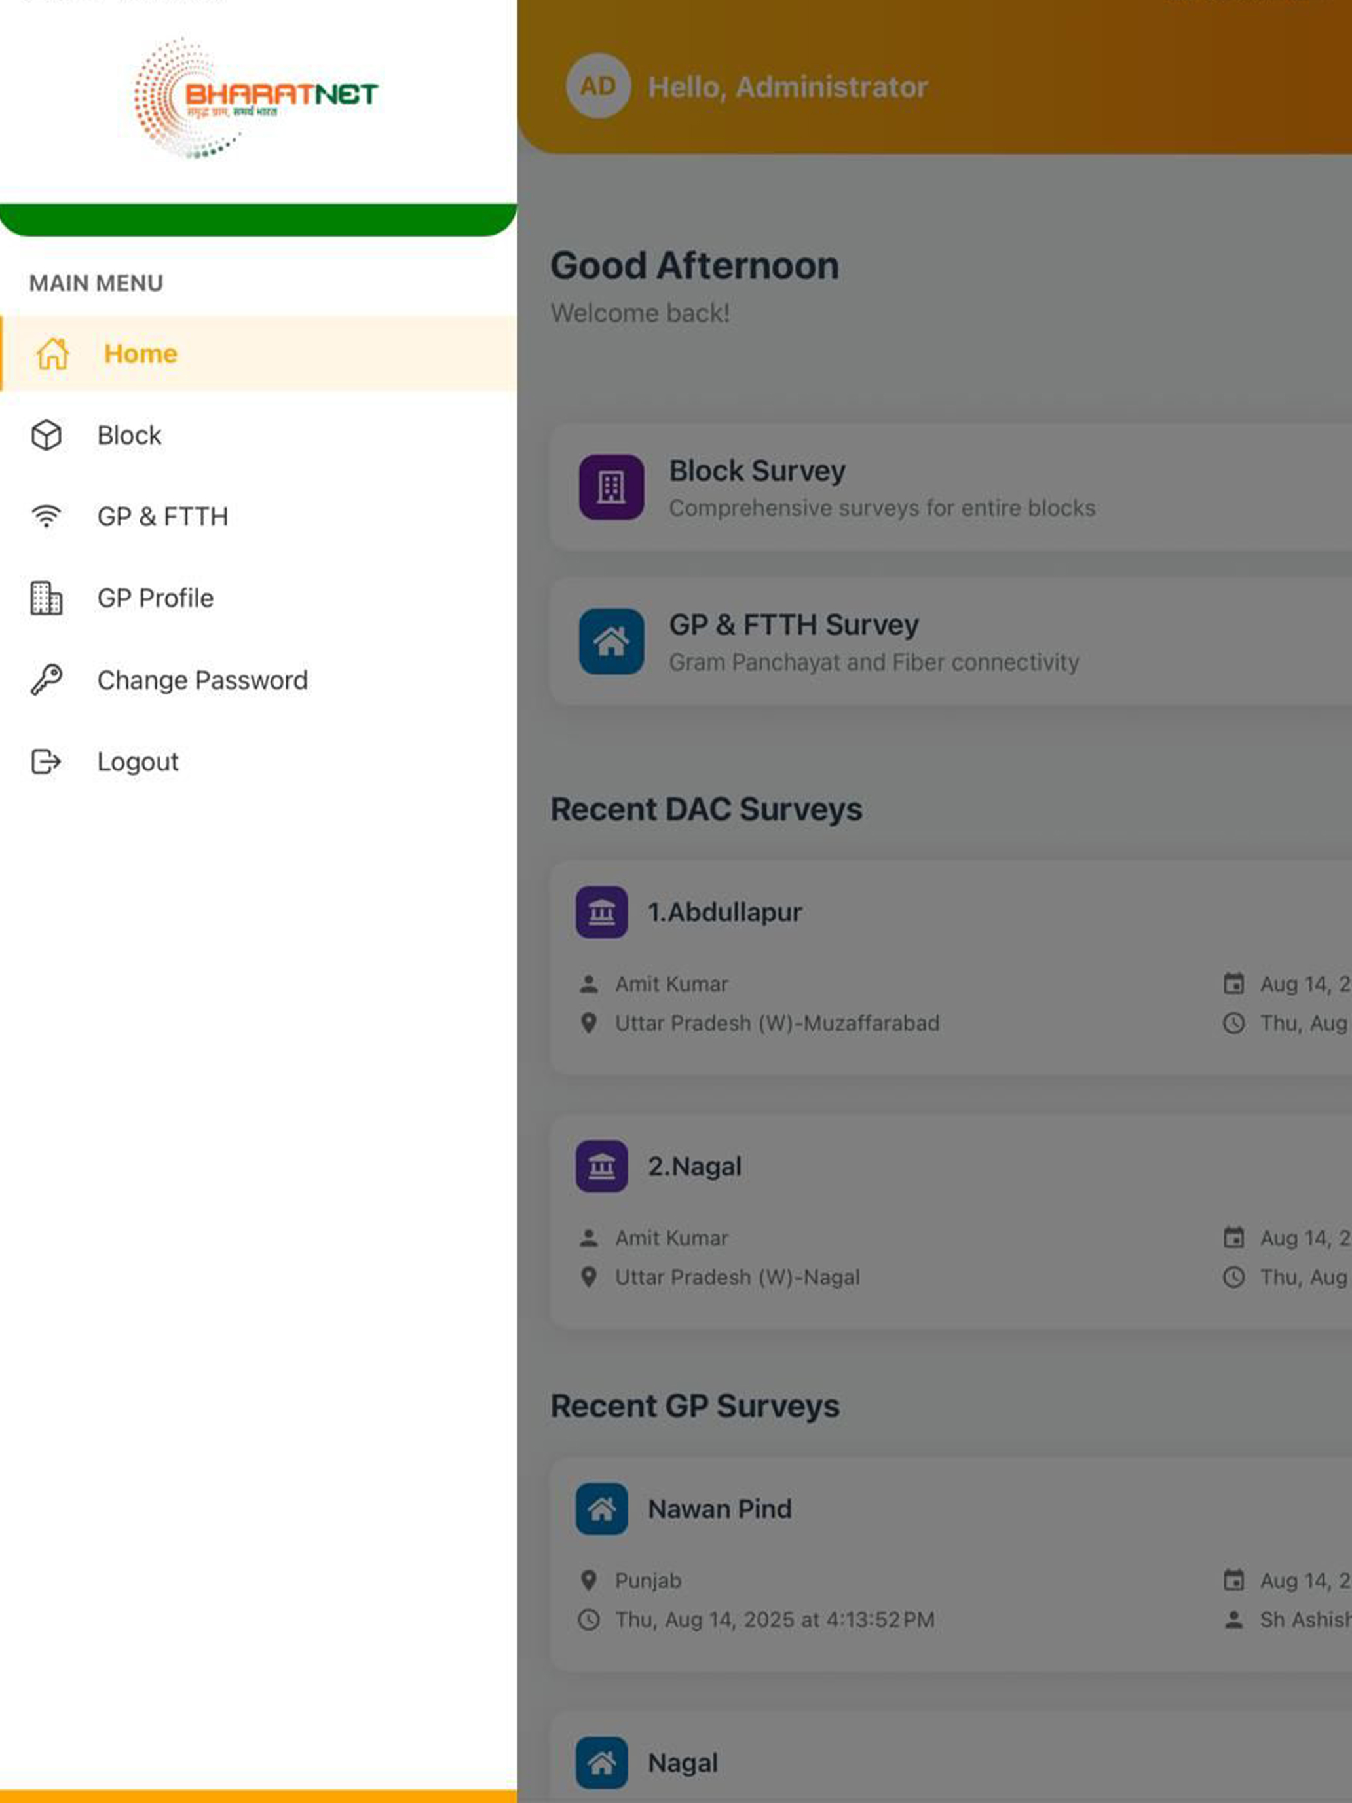Open the Block menu item
1352x1803 pixels.
click(x=258, y=435)
